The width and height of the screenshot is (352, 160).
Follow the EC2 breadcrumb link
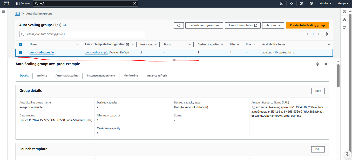coord(18,13)
